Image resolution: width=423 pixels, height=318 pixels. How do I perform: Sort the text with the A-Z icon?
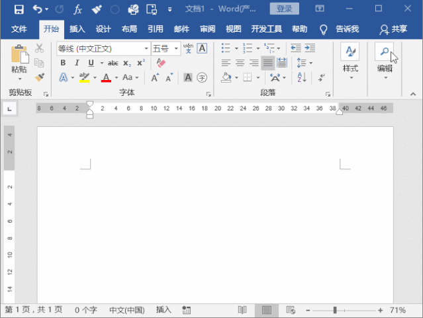tap(302, 77)
